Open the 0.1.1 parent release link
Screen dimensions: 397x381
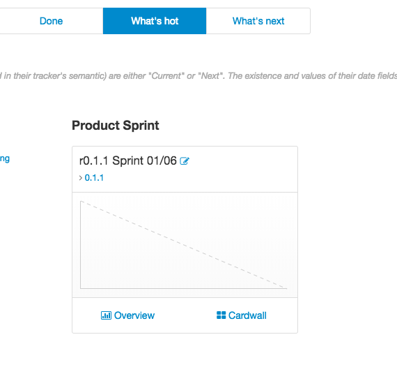(94, 178)
